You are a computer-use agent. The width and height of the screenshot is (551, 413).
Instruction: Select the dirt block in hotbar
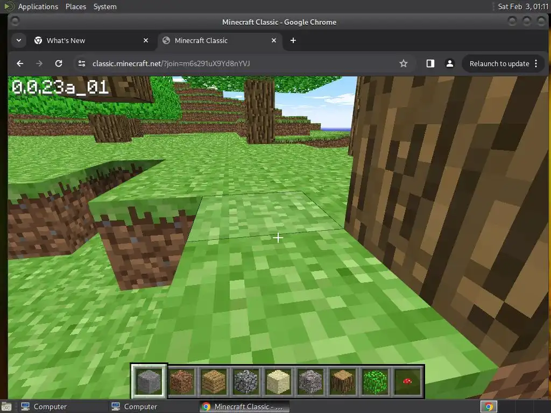coord(181,381)
